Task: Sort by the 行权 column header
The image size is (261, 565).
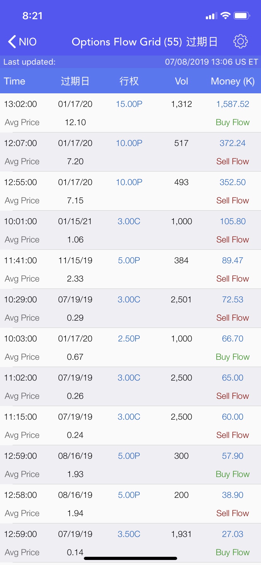Action: 129,81
